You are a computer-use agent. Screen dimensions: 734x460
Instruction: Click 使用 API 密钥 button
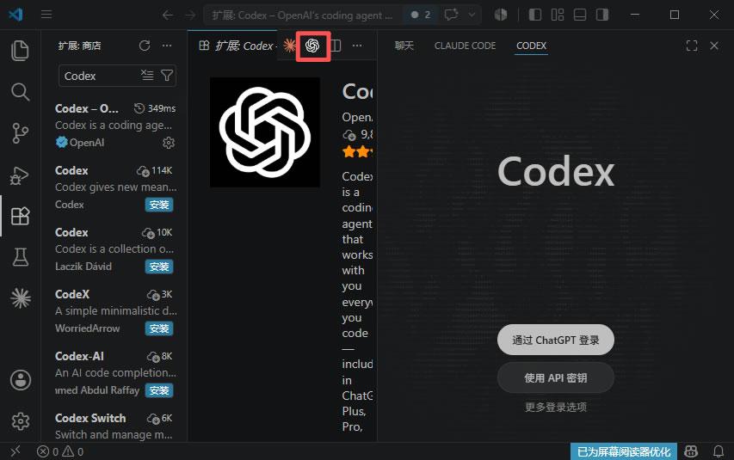[x=556, y=377]
